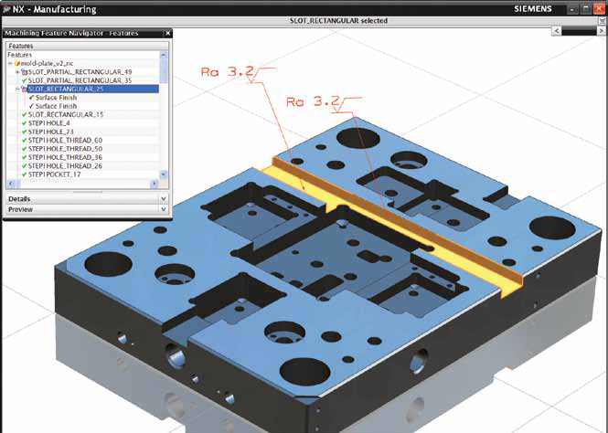Select the SLOT_RECTANGULAR_15 feature
This screenshot has height=433, width=608.
pyautogui.click(x=66, y=114)
